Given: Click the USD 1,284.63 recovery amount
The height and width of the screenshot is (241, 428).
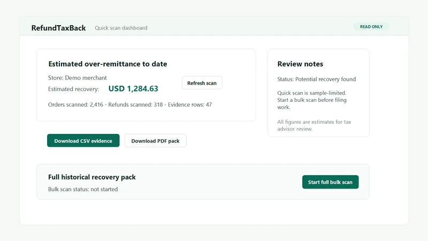Looking at the screenshot, I should [133, 88].
